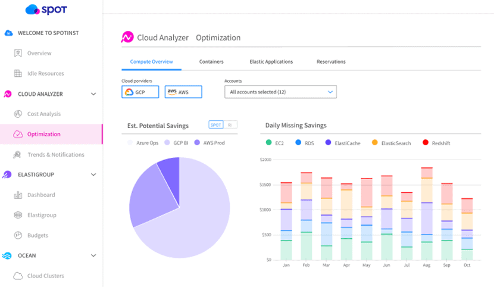The width and height of the screenshot is (494, 287).
Task: Click the $2000 axis label
Action: click(265, 160)
